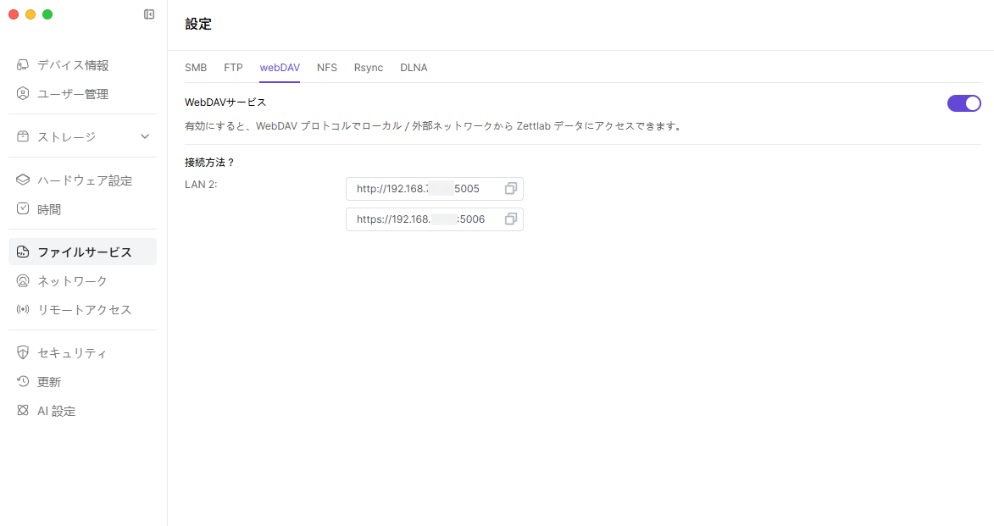Click the セキュリティ shield icon
994x526 pixels.
point(23,353)
